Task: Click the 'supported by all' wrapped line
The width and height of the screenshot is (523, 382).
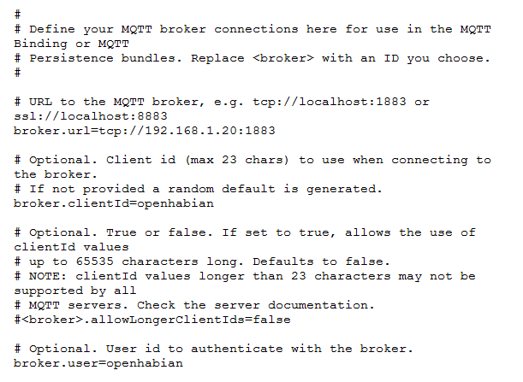Action: tap(75, 291)
